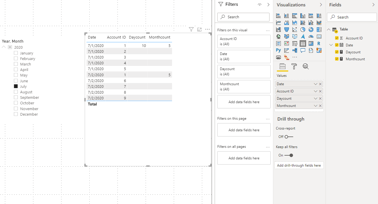This screenshot has height=204, width=378.
Task: Open the Fields well tab
Action: click(x=283, y=66)
